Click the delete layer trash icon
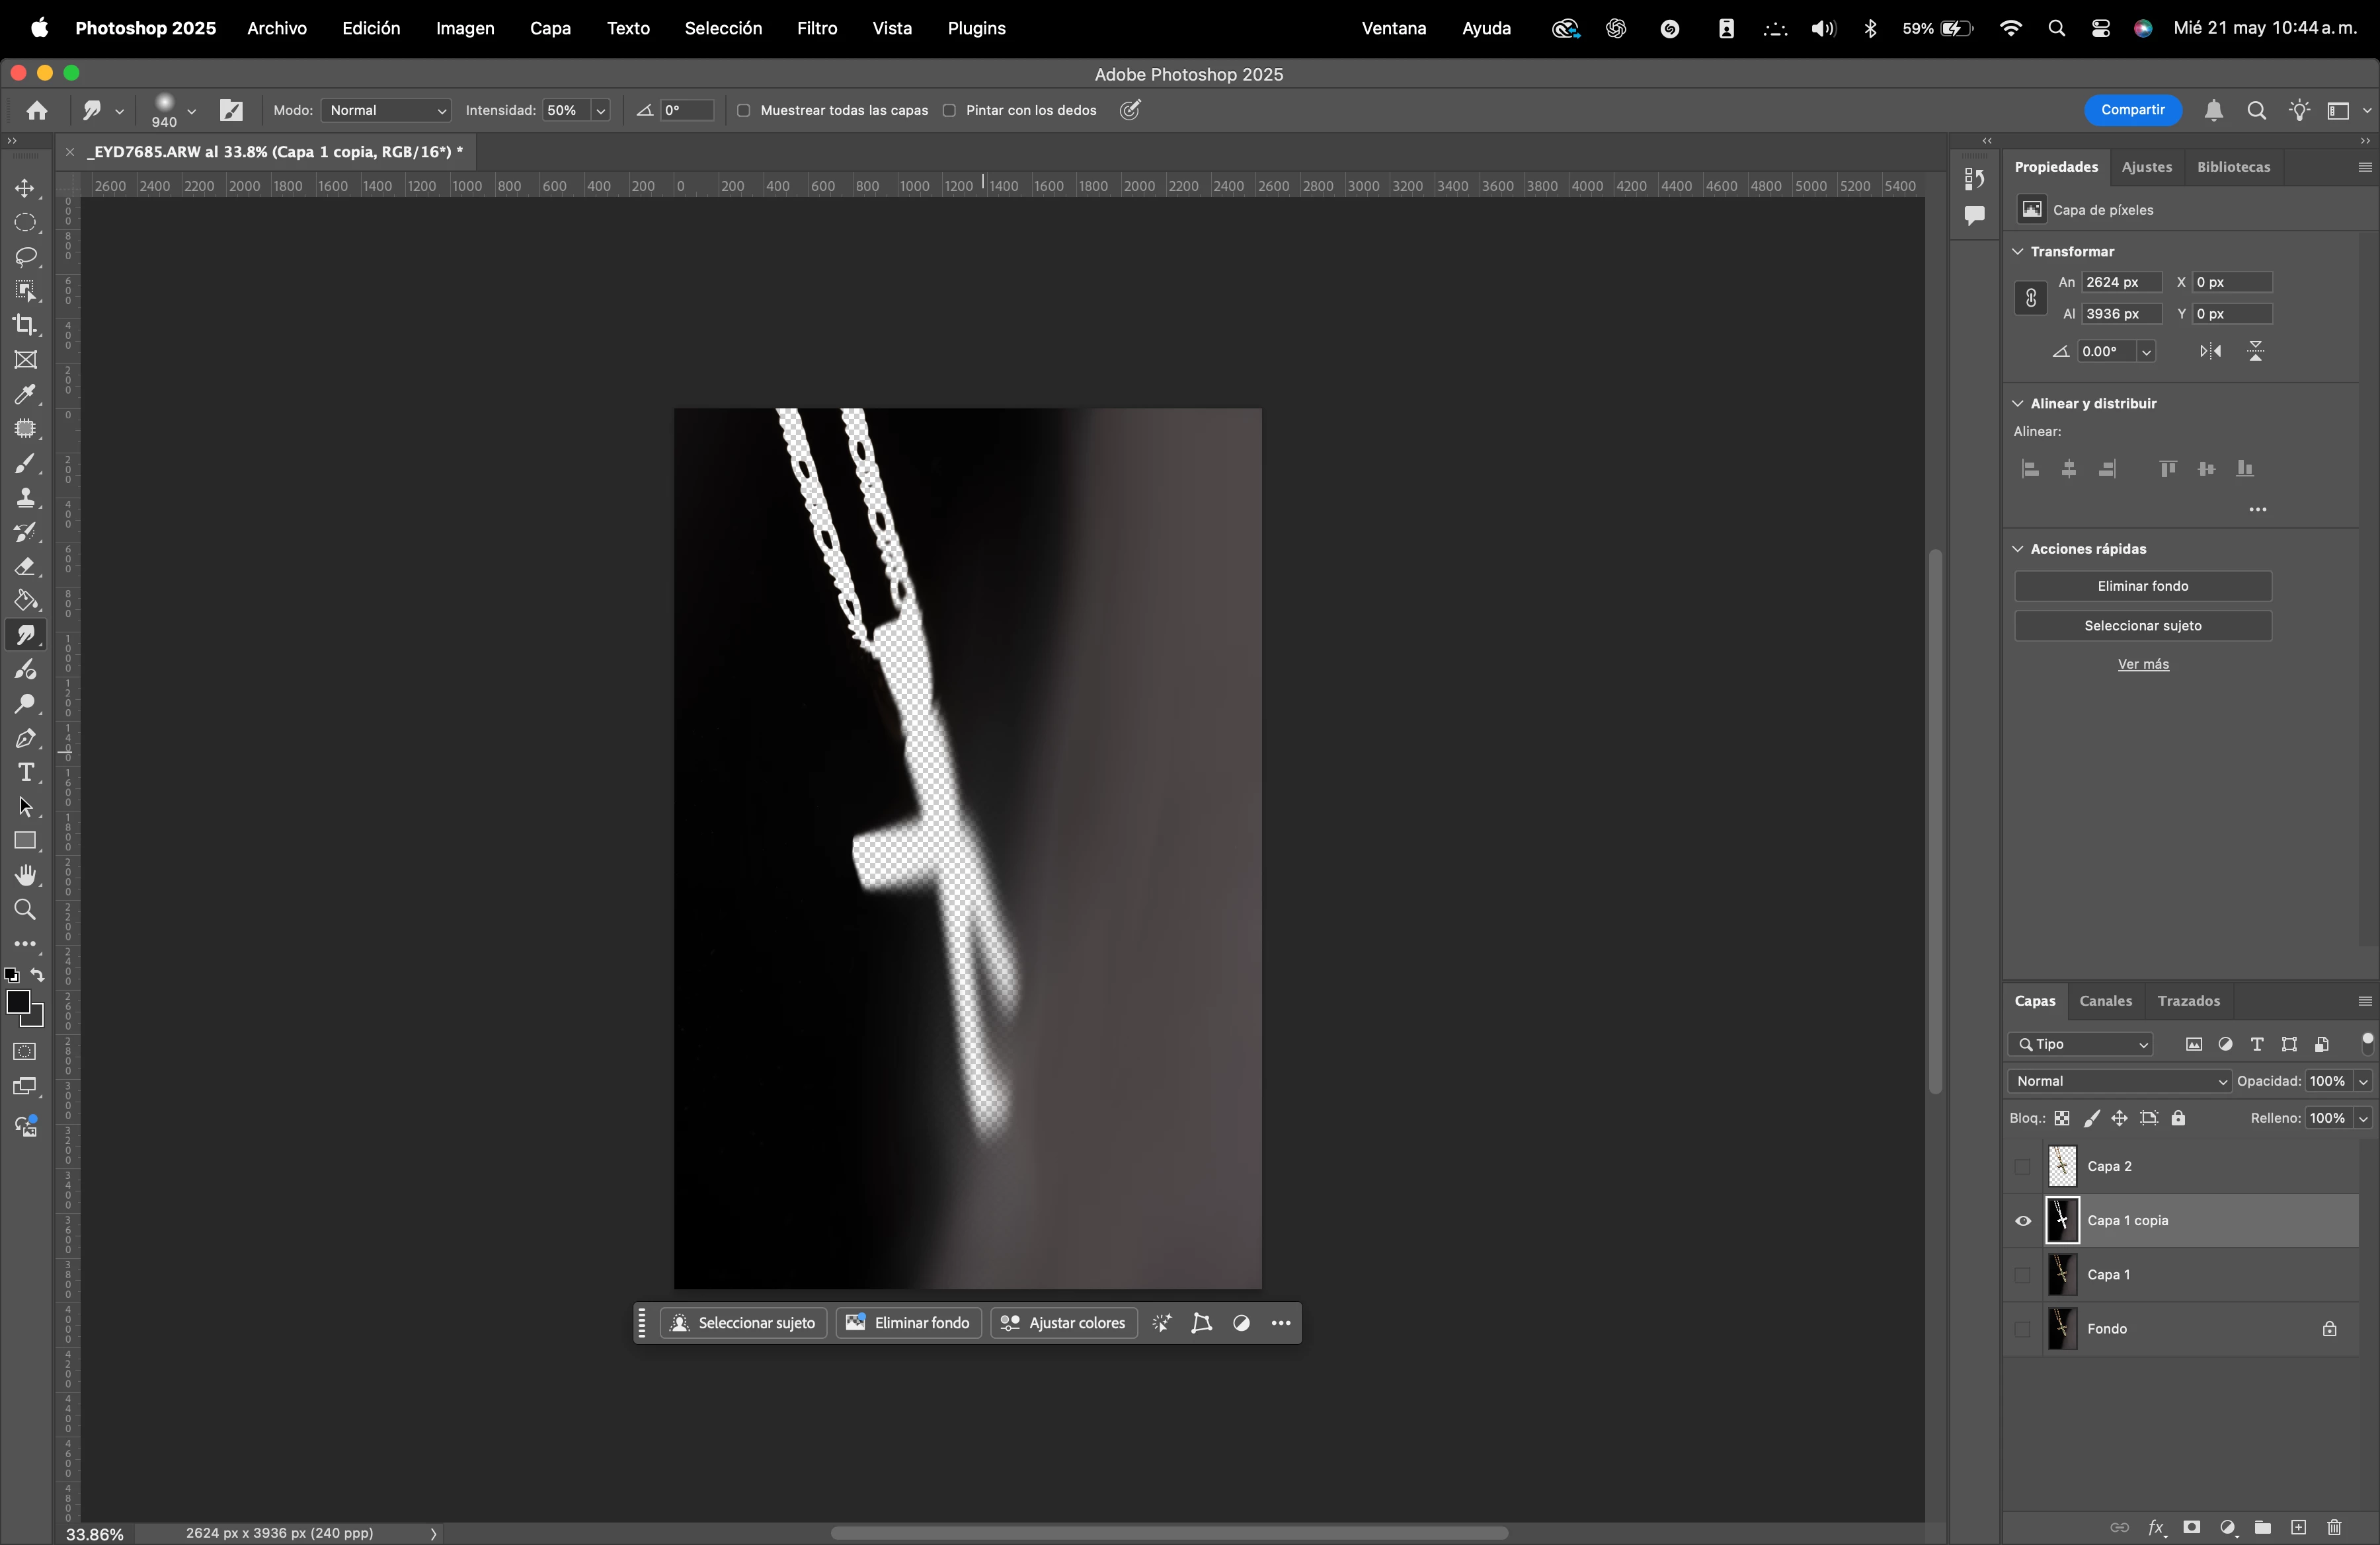 point(2334,1527)
